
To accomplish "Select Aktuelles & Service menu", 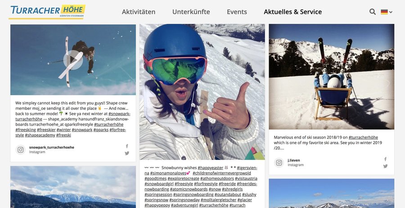I will pos(292,12).
